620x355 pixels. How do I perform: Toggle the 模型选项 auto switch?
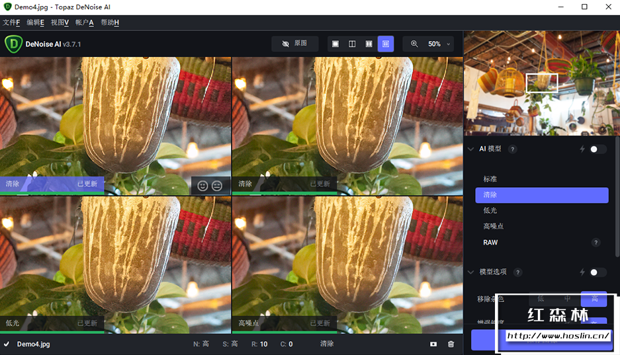pos(598,272)
